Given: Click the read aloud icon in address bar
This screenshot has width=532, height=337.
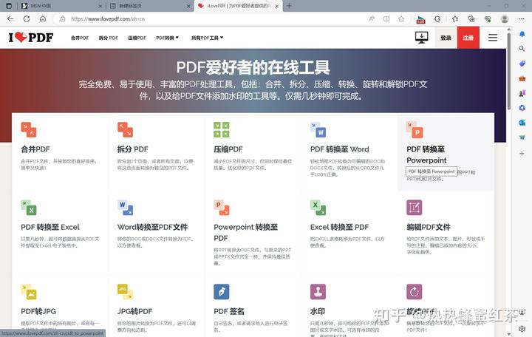Looking at the screenshot, I should (x=372, y=19).
